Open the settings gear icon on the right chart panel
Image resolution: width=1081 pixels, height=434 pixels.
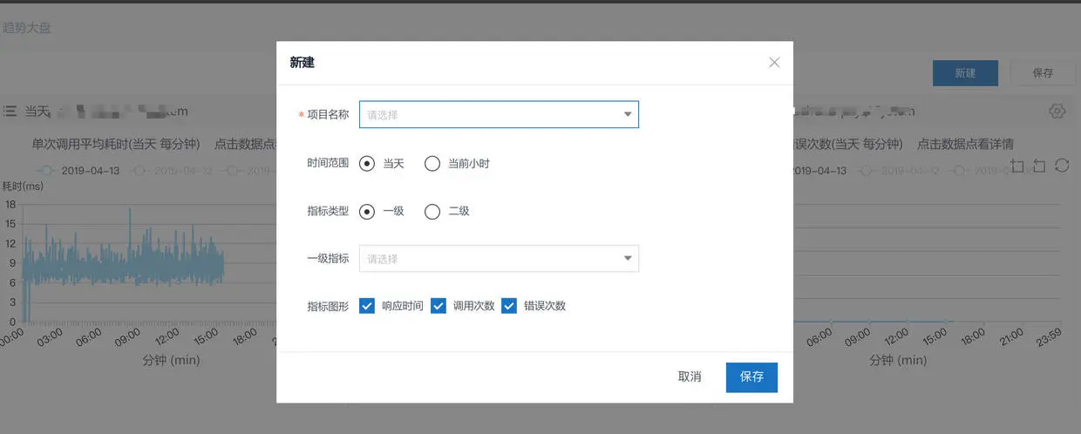click(x=1057, y=111)
